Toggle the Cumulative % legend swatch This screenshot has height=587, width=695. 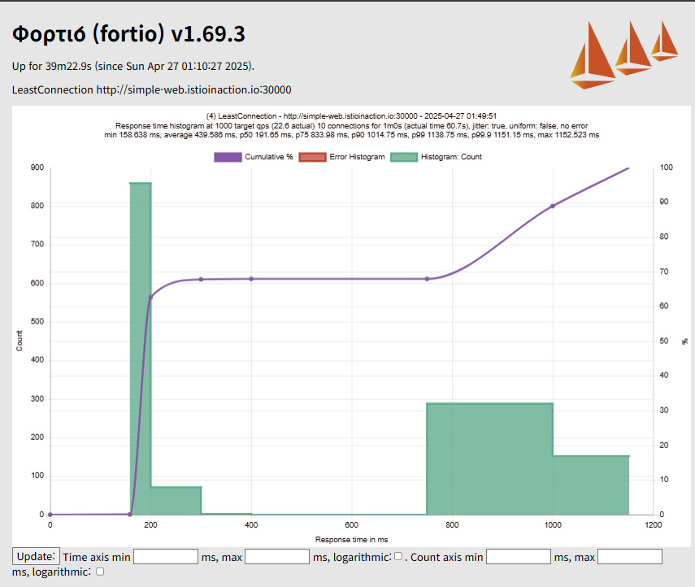[x=228, y=157]
